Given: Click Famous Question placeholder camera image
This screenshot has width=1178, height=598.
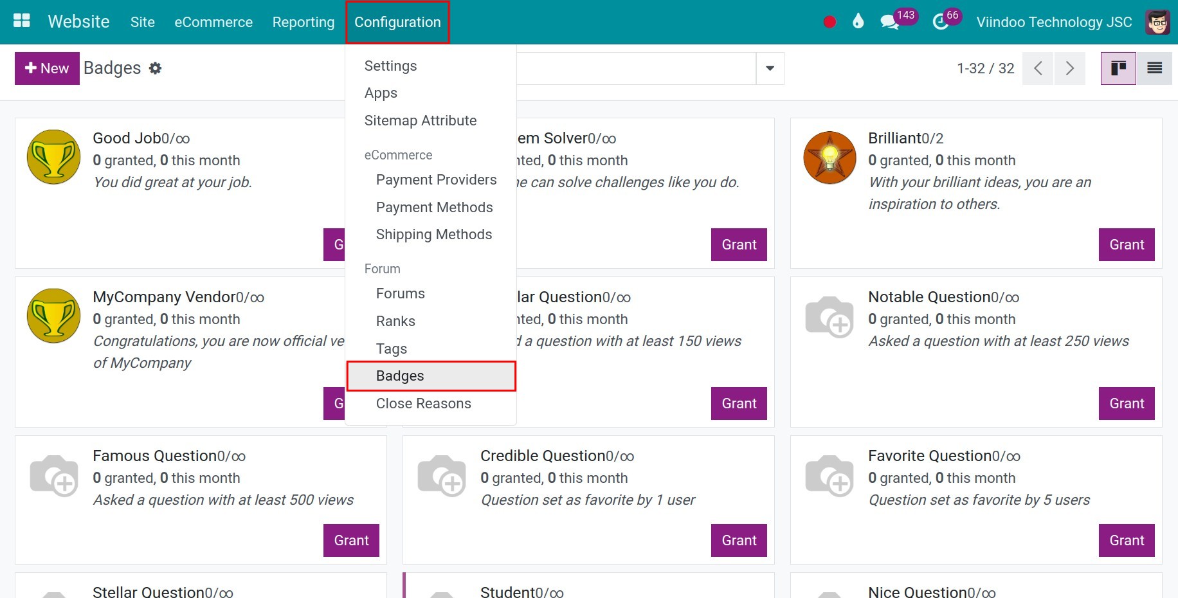Looking at the screenshot, I should [x=54, y=475].
